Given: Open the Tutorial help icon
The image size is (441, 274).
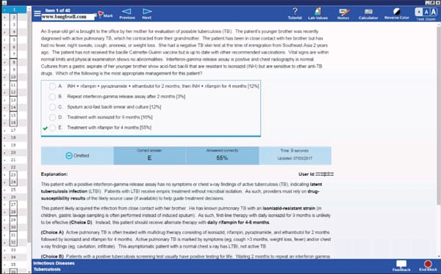Looking at the screenshot, I should [295, 14].
